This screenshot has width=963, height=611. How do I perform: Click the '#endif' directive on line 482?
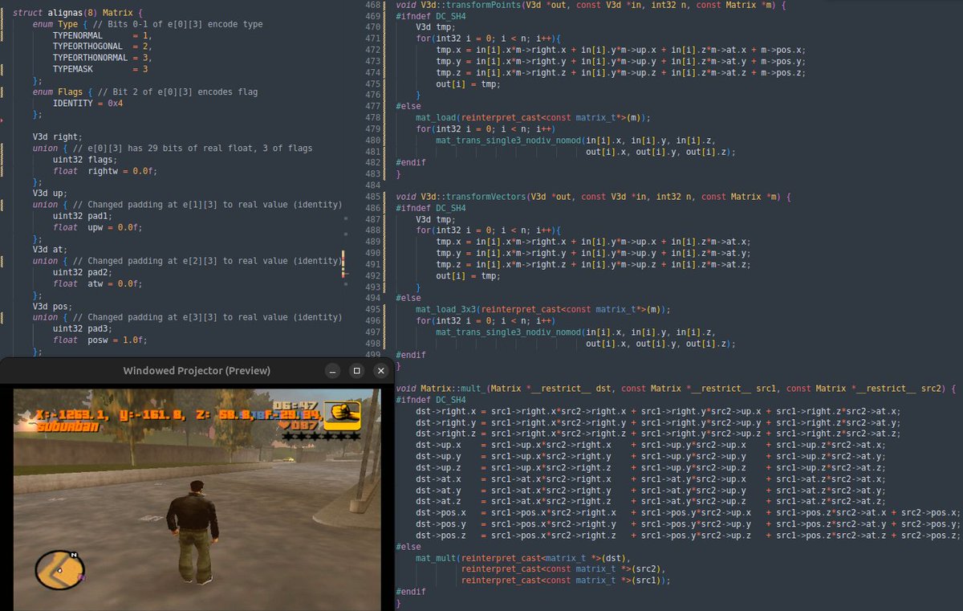click(x=411, y=162)
